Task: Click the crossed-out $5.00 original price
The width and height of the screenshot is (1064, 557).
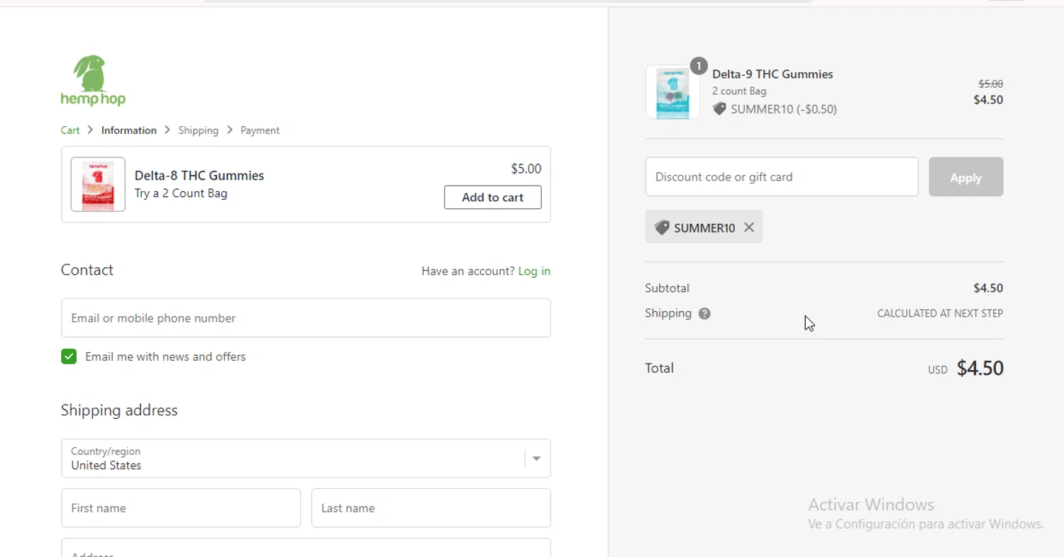Action: 990,84
